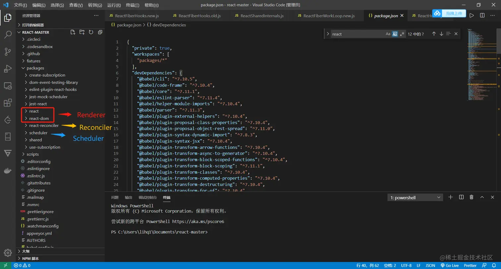Refresh the explorer file tree

91,32
